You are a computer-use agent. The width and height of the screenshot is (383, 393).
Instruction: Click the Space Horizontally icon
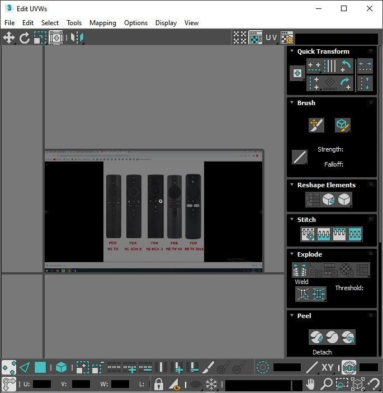pyautogui.click(x=365, y=66)
